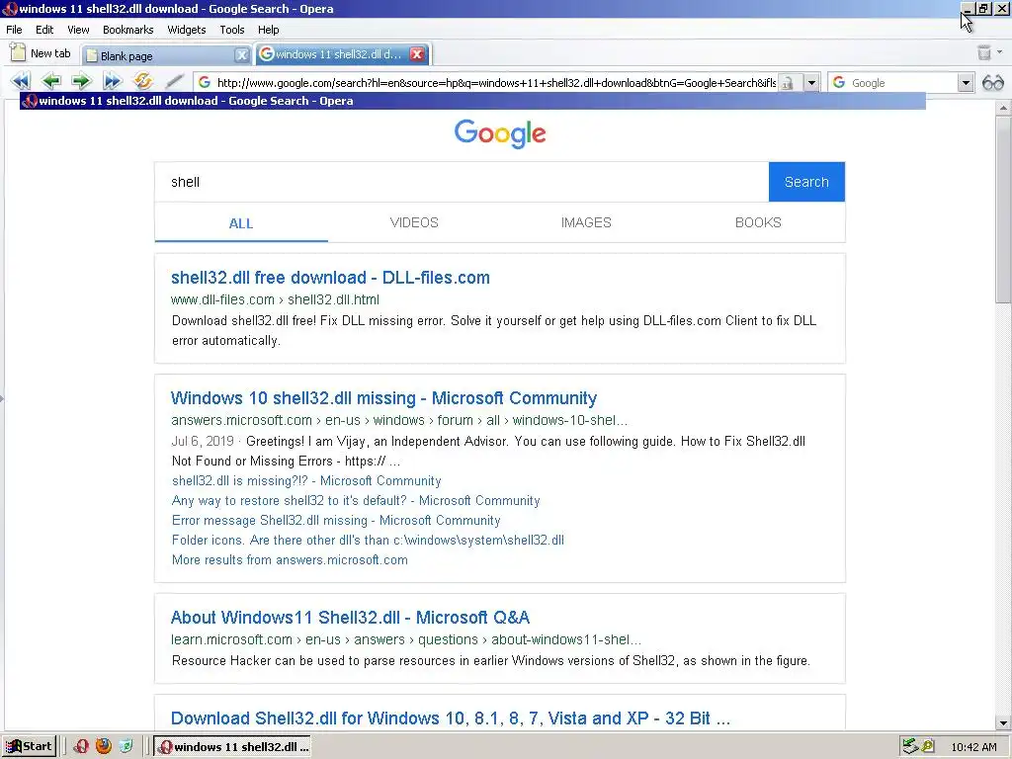
Task: Switch to the Blank page tab
Action: [x=166, y=55]
